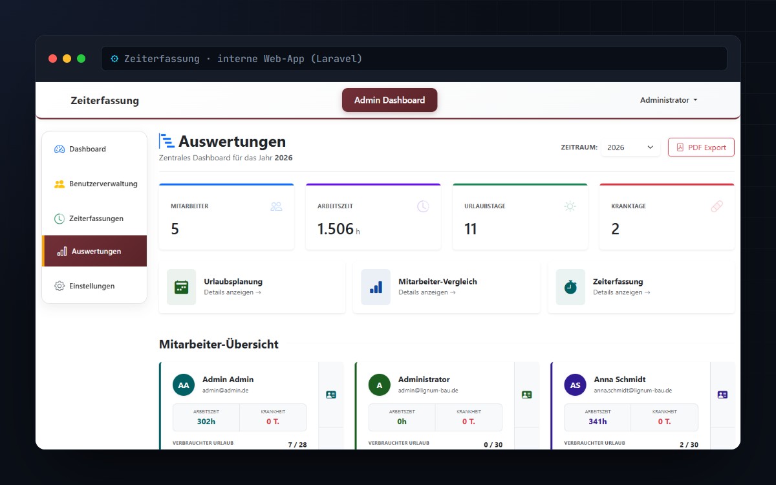Click the Mitarbeiter count 5
This screenshot has width=776, height=485.
(x=175, y=229)
